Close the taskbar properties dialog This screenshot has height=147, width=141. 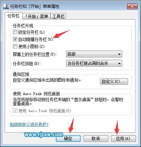tap(132, 6)
